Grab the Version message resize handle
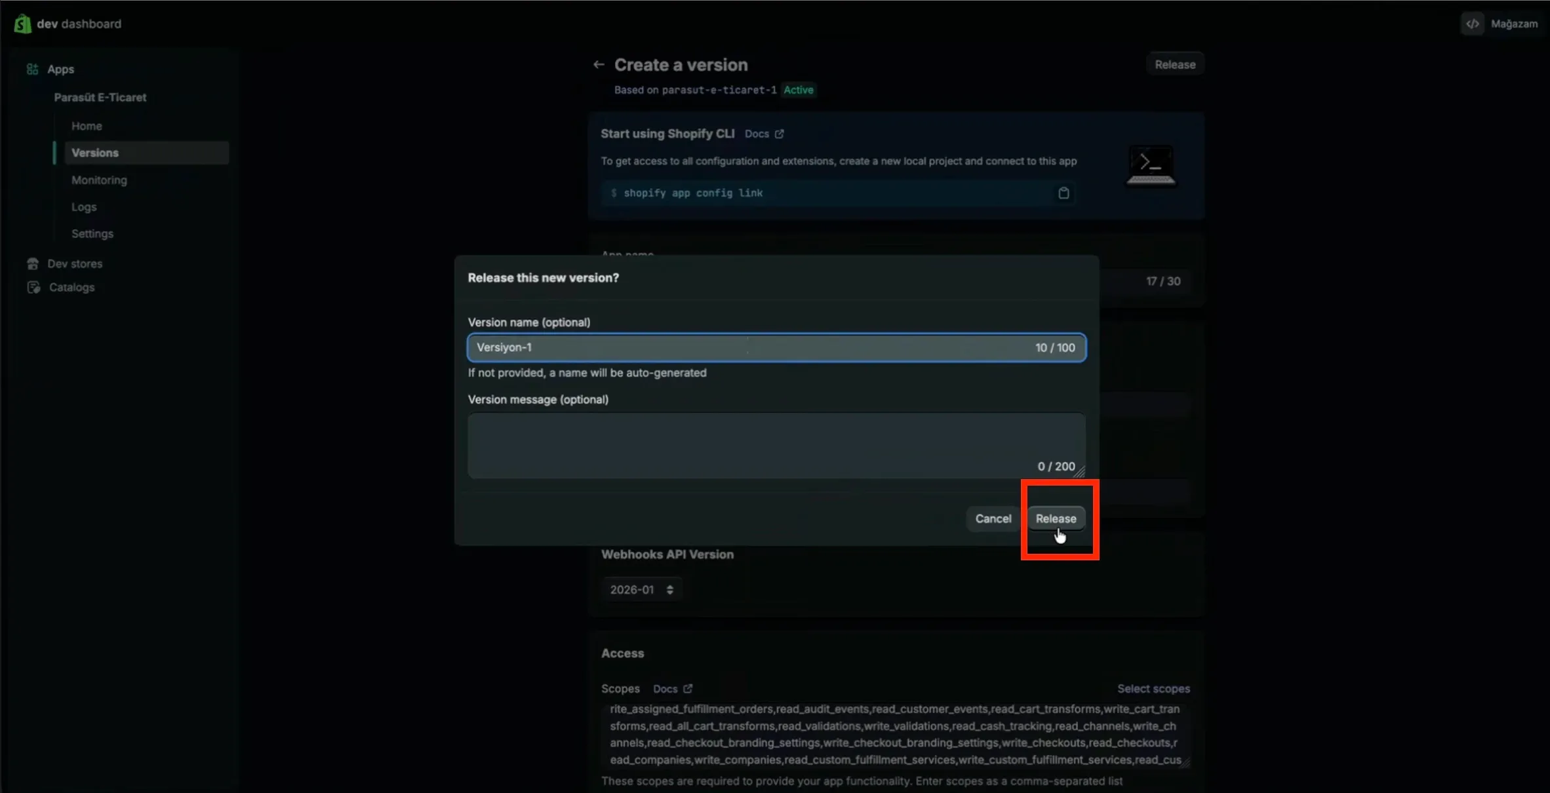Viewport: 1550px width, 793px height. click(x=1079, y=472)
